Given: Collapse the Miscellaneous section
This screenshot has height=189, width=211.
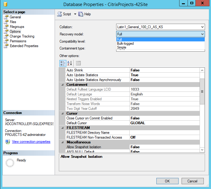Looking at the screenshot, I should [x=62, y=142].
